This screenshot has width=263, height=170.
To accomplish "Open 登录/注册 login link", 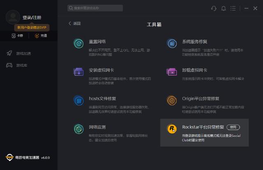I will 32,17.
